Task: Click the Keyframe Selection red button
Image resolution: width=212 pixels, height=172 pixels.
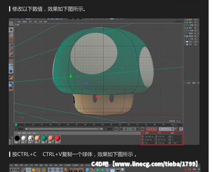Action: [x=155, y=129]
